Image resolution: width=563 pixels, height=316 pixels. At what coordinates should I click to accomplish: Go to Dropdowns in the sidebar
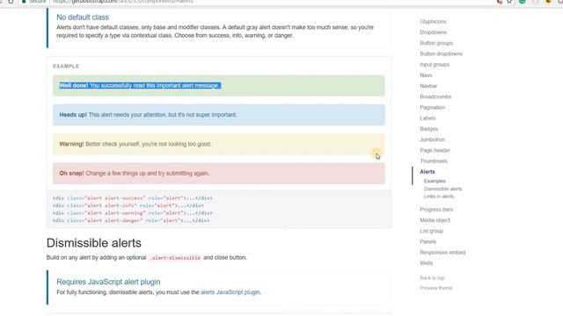pos(433,32)
